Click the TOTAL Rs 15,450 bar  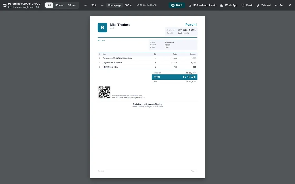[x=175, y=77]
